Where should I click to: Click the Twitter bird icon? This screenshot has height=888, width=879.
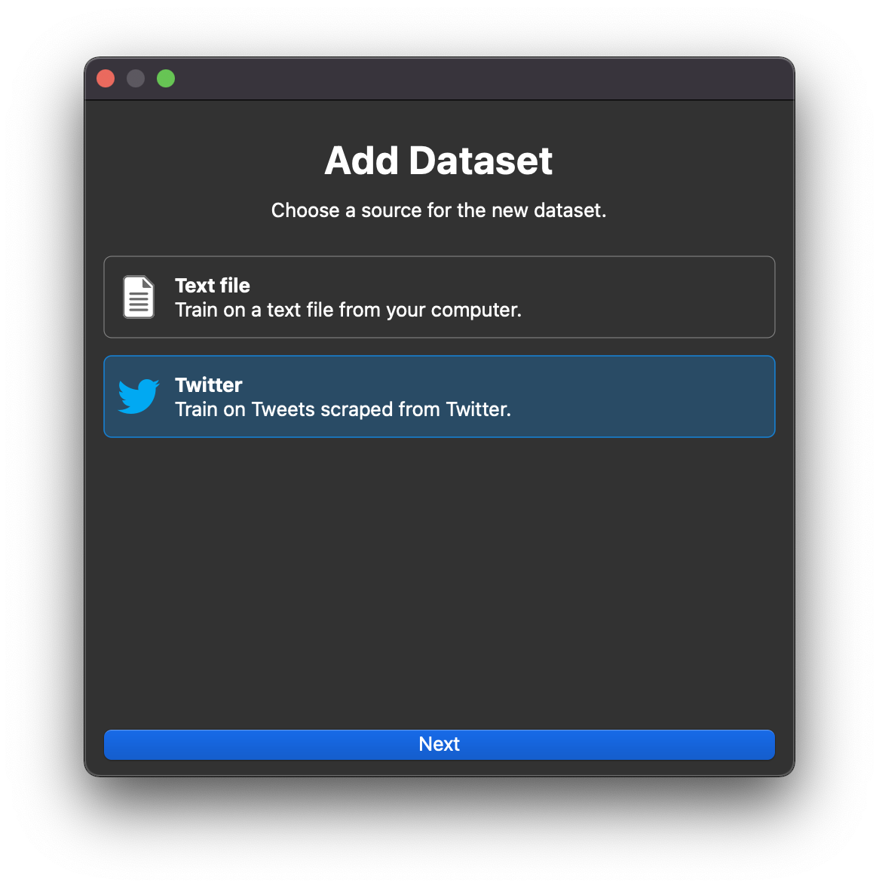click(x=138, y=397)
